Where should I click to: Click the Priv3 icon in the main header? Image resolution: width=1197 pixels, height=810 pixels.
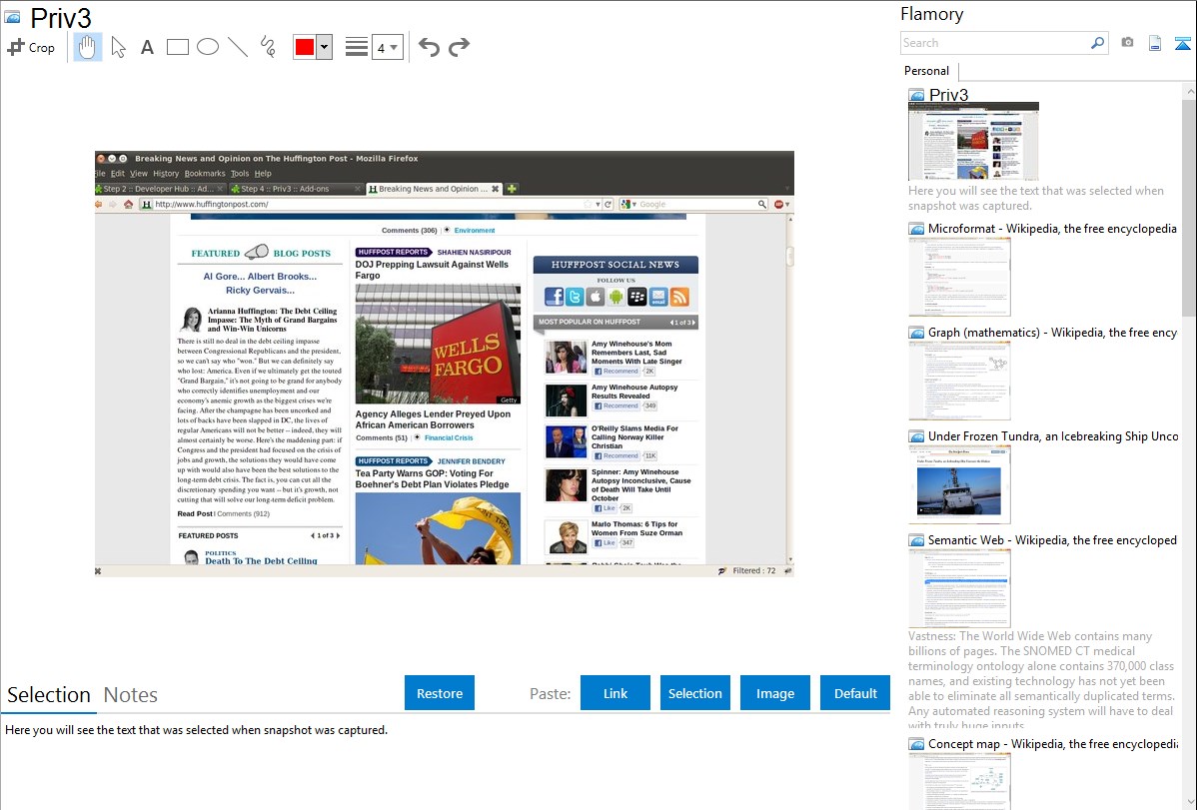pos(12,17)
